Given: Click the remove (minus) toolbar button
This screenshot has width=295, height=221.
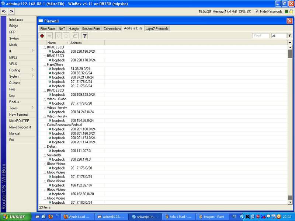Looking at the screenshot, I should click(49, 36).
